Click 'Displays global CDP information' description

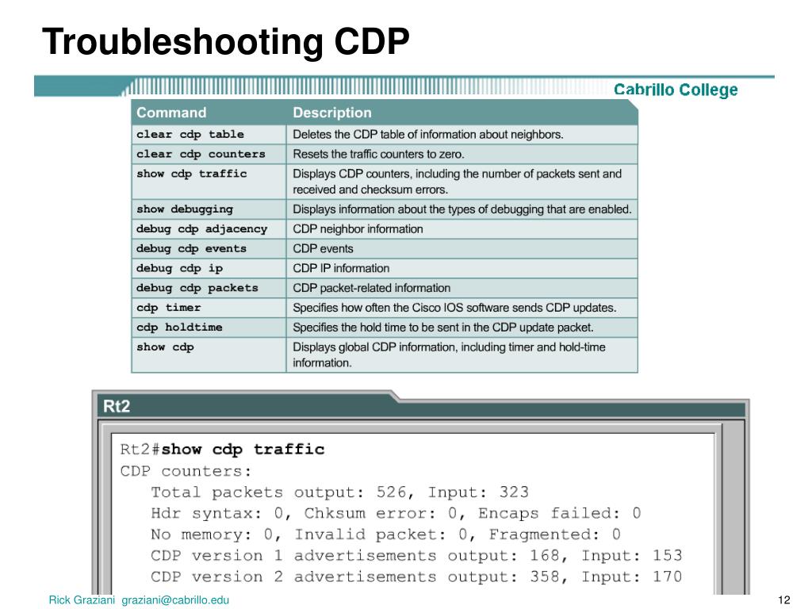tap(449, 354)
